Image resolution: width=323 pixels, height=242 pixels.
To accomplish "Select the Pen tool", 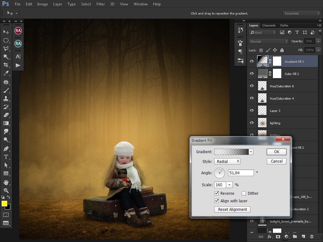I will point(6,148).
